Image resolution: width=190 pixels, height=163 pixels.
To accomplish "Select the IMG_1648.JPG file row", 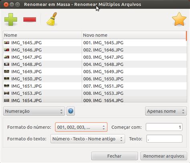I will (x=95, y=64).
